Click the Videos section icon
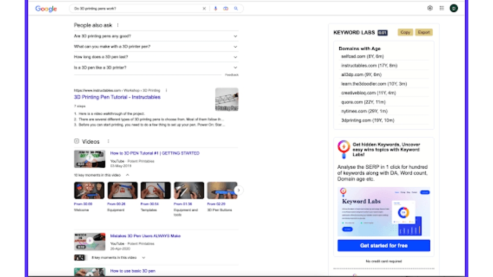Viewport: 493px width, 277px height. [76, 141]
